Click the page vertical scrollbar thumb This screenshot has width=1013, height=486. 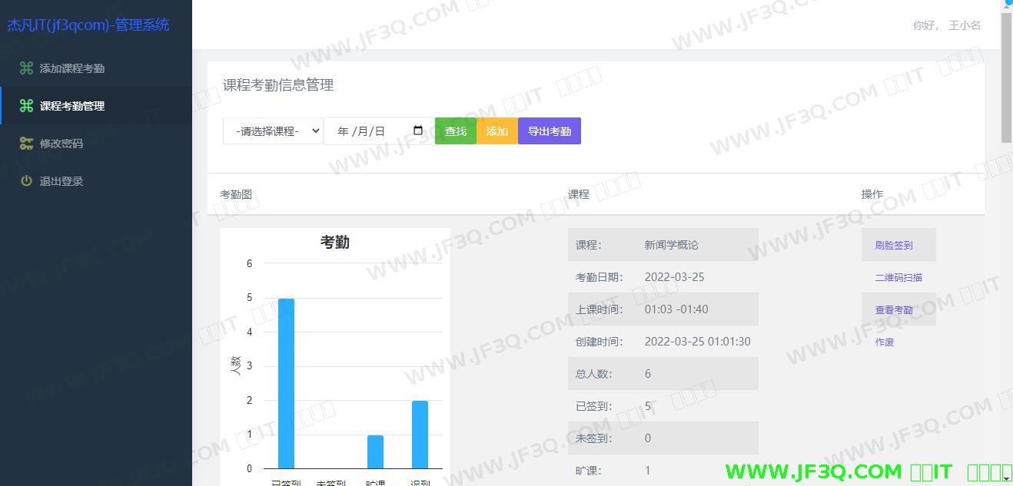[1007, 77]
